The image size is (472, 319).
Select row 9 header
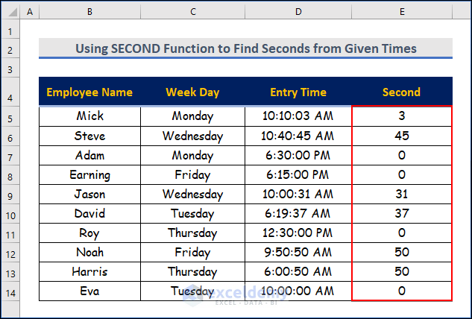pos(10,195)
